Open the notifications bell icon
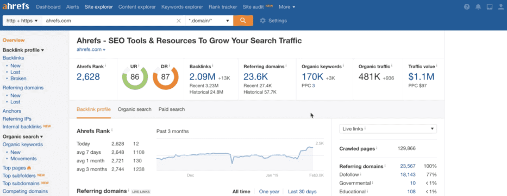 click(478, 7)
